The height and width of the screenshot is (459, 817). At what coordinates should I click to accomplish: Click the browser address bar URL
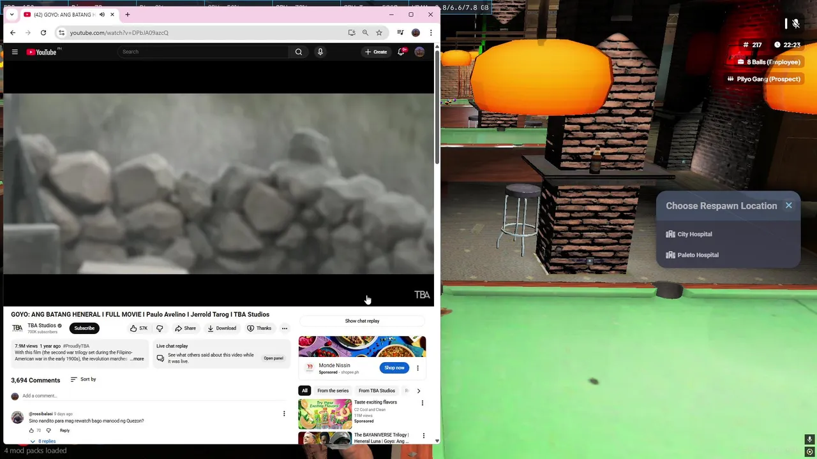coord(119,33)
